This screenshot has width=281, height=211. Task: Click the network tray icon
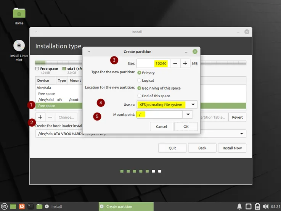[x=248, y=206]
